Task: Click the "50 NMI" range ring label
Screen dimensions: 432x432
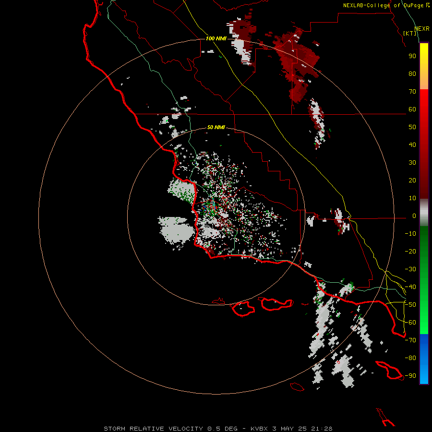Action: pos(216,127)
